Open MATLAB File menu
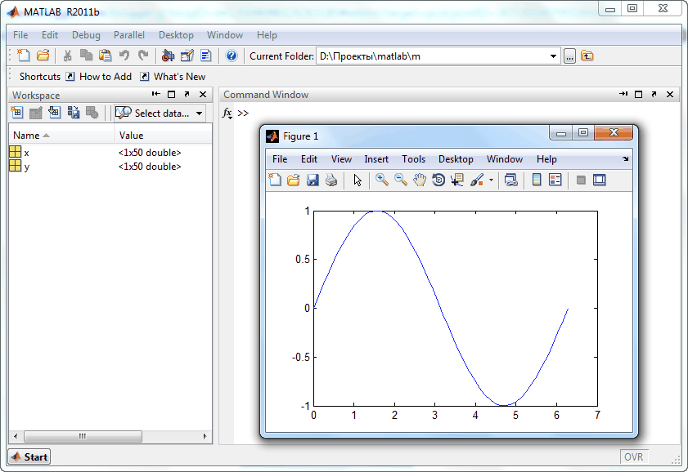Image resolution: width=688 pixels, height=472 pixels. click(x=20, y=35)
